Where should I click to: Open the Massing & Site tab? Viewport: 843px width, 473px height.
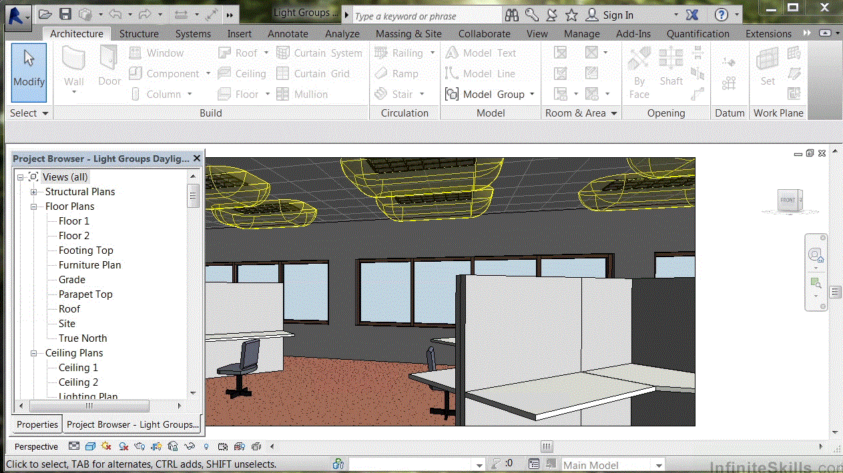pos(408,33)
